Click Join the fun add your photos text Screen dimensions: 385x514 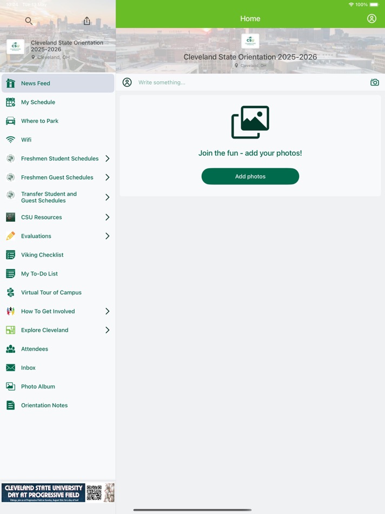(250, 153)
